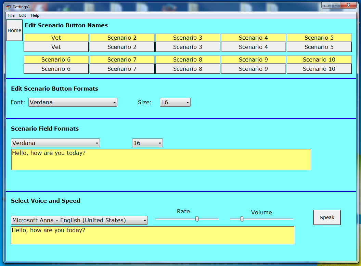The width and height of the screenshot is (361, 266).
Task: Click the Scenario 10 button
Action: pos(319,69)
